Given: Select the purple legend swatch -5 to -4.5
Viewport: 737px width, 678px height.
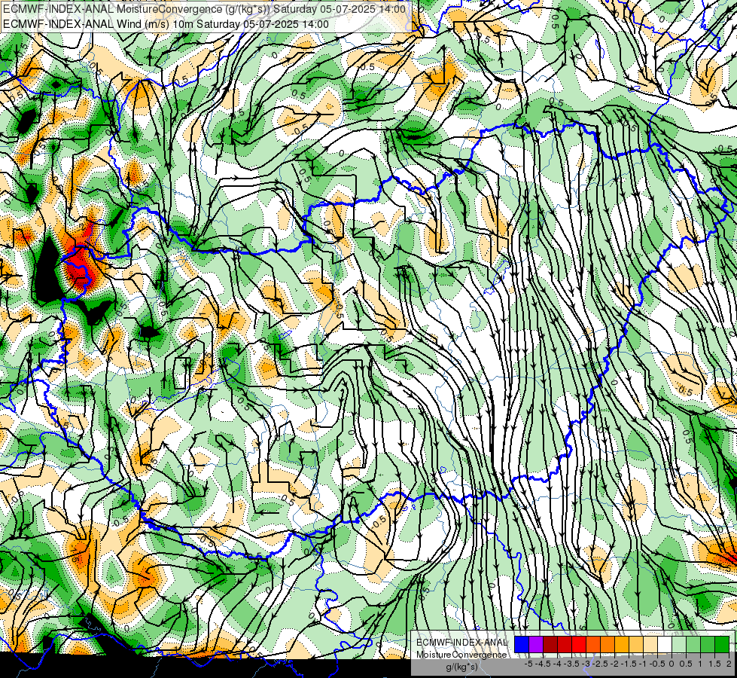Looking at the screenshot, I should click(x=536, y=644).
